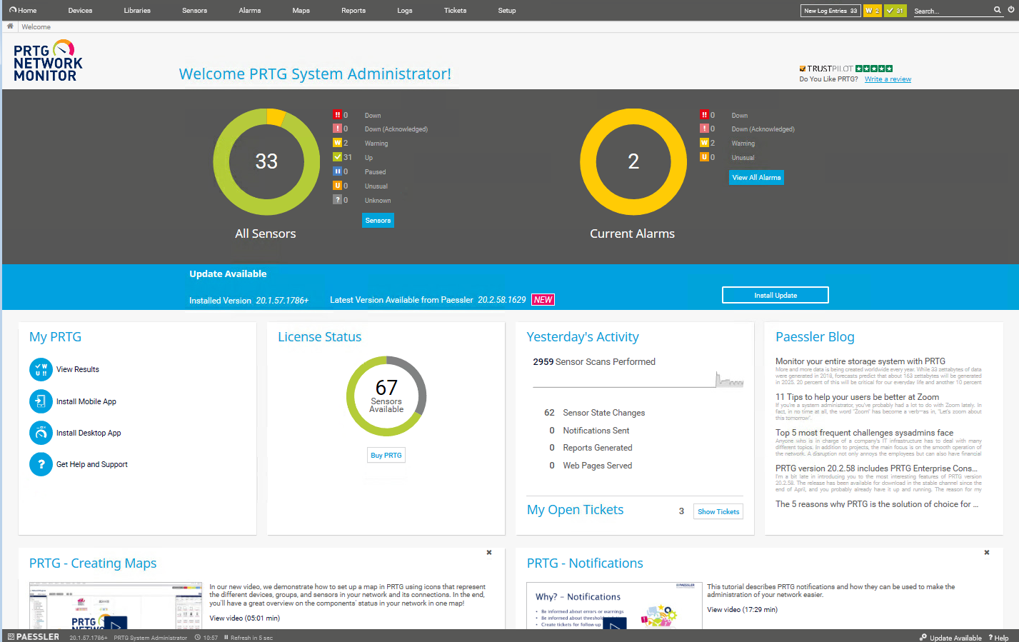Screen dimensions: 1019x642
Task: Click the PRTG Network Monitor logo
Action: 48,61
